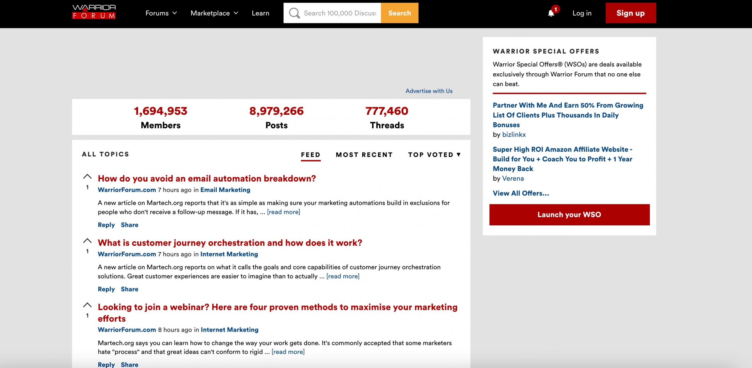Upvote the webinar marketing efforts post
Viewport: 752px width, 368px height.
[87, 305]
